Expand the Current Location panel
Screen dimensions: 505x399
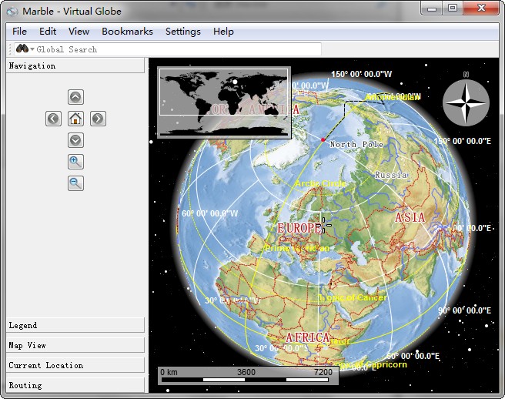click(75, 365)
